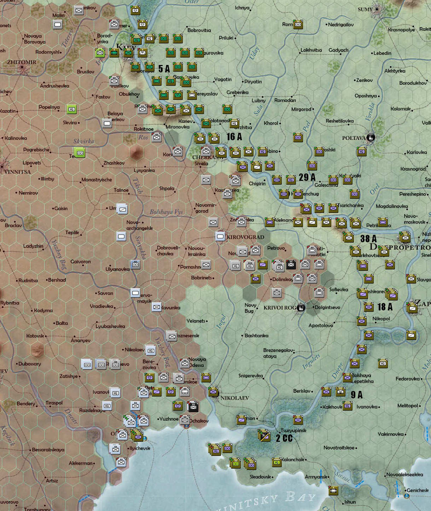
Task: Select the Soviet armored counter at Romny
Action: 298,24
